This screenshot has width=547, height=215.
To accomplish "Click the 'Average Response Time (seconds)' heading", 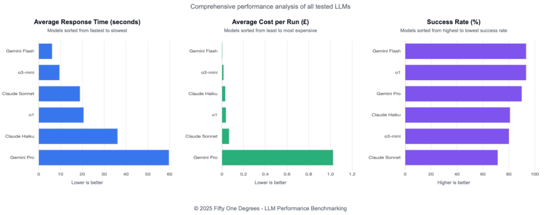I will click(87, 22).
